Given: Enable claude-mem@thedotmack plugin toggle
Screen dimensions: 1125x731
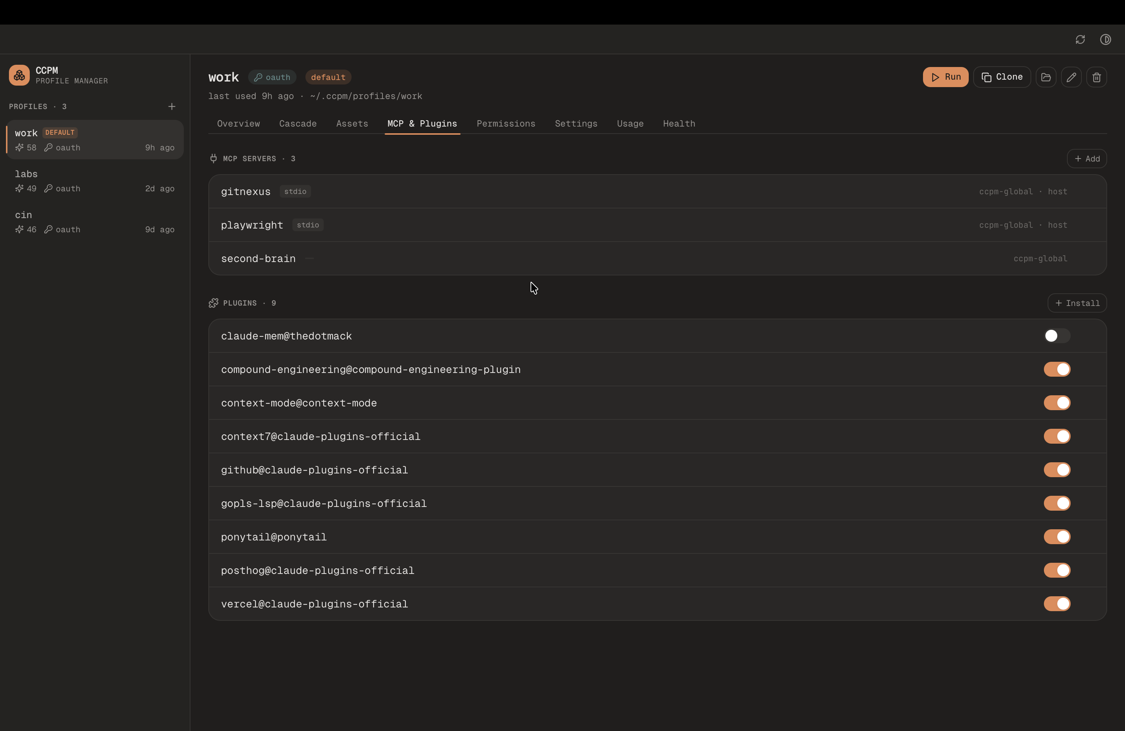Looking at the screenshot, I should click(x=1057, y=336).
